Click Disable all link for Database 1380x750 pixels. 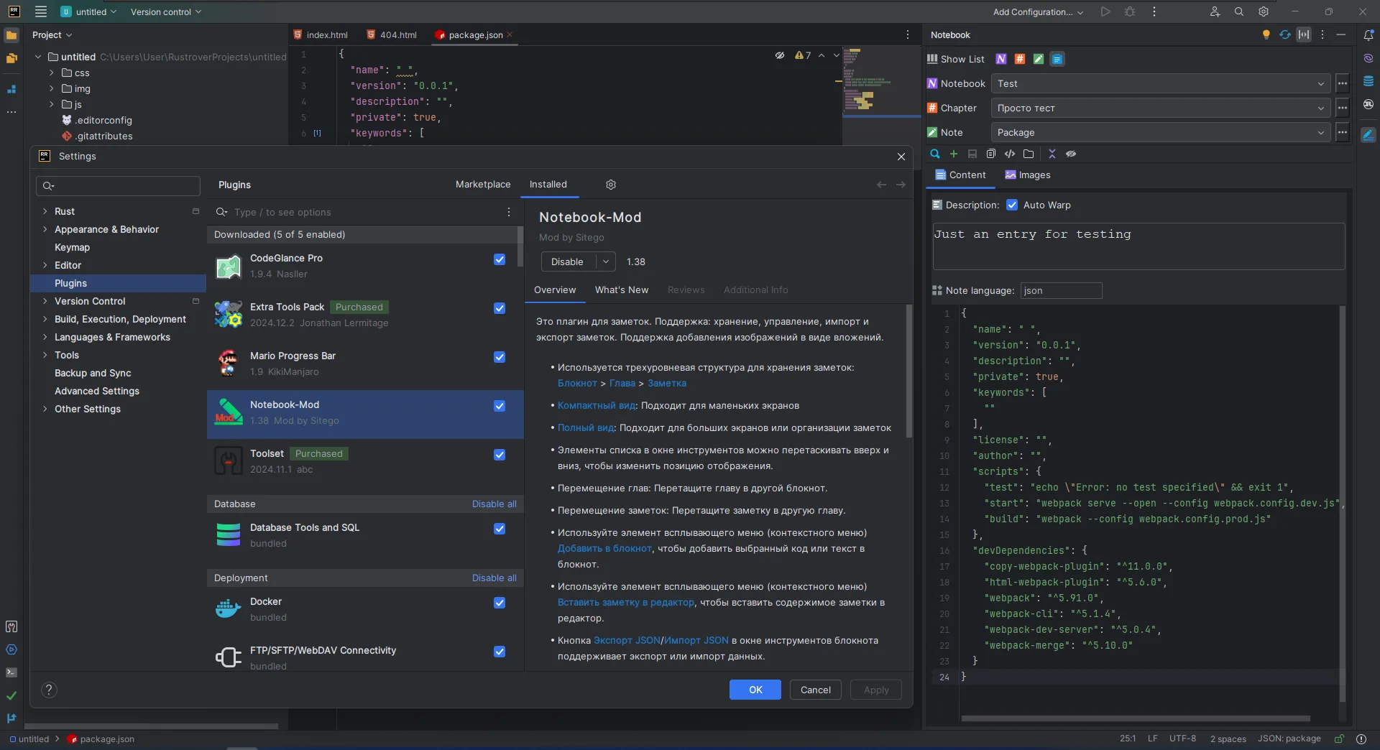click(x=494, y=504)
